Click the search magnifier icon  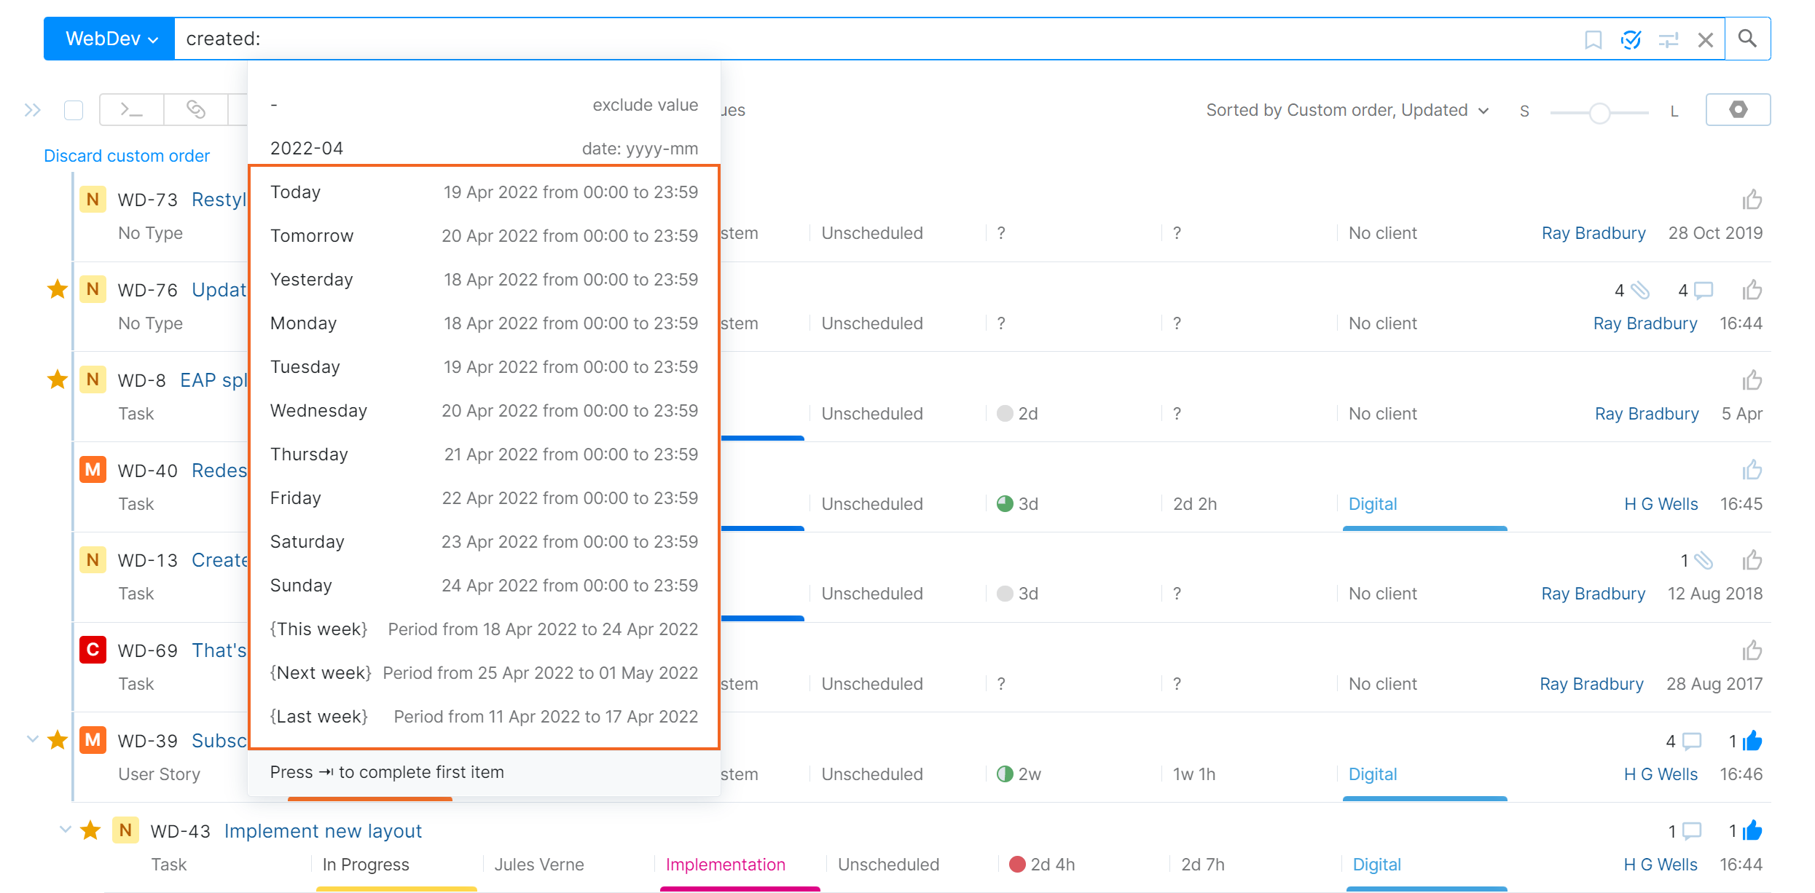[1747, 39]
